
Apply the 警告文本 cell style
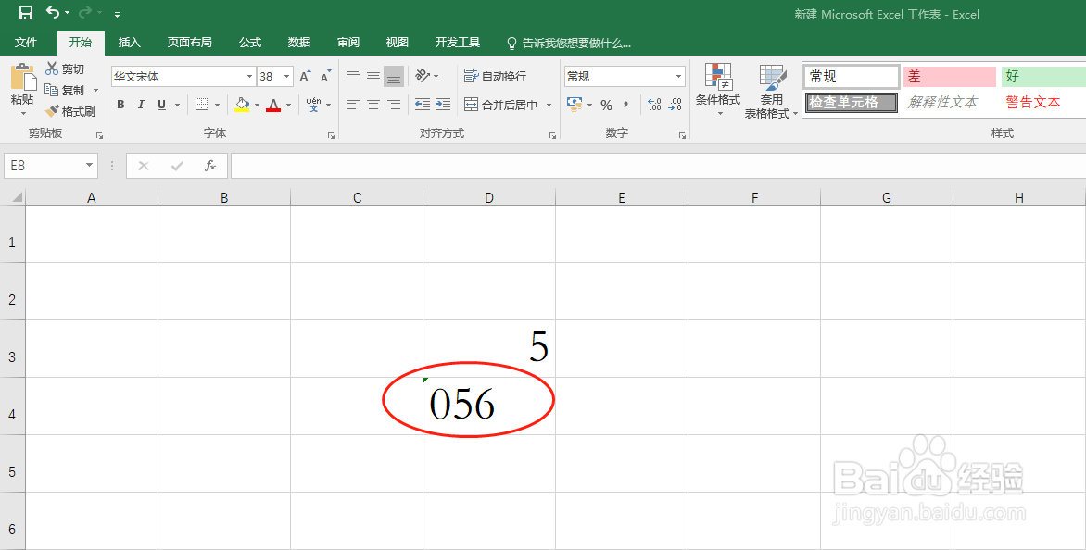click(1033, 102)
